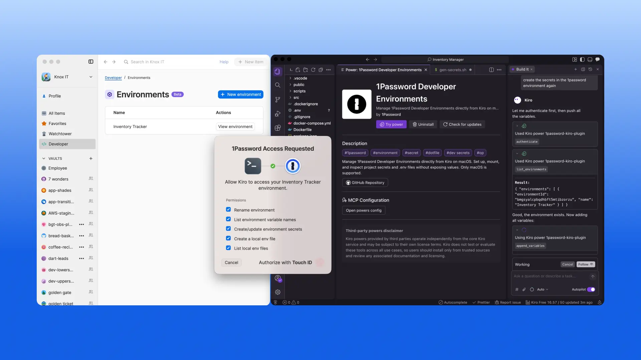Open chat history in Kiro's chat panel
The height and width of the screenshot is (360, 641).
tap(590, 69)
